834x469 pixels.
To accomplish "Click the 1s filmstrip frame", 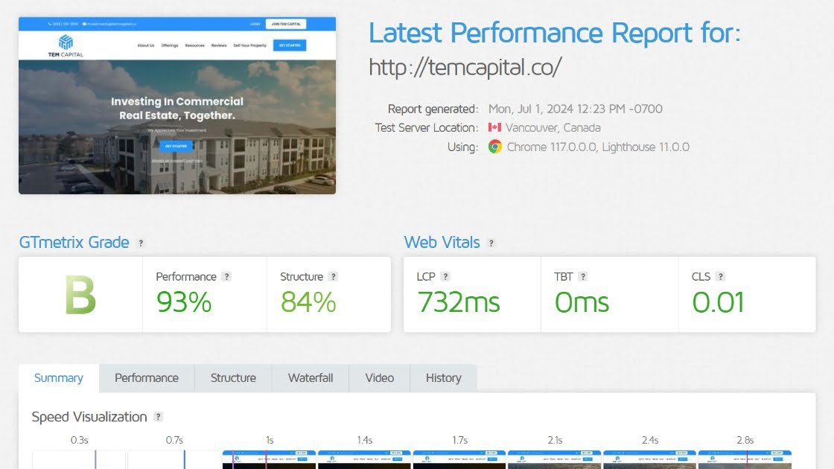I will 270,459.
